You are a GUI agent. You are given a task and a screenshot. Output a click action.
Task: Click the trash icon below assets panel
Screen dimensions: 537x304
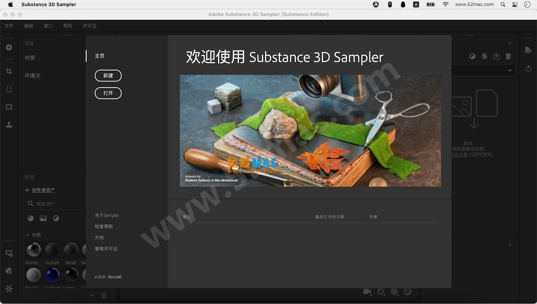click(104, 295)
